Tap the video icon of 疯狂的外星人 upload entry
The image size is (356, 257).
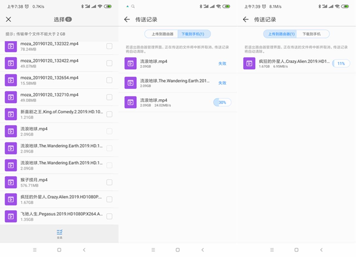(249, 63)
